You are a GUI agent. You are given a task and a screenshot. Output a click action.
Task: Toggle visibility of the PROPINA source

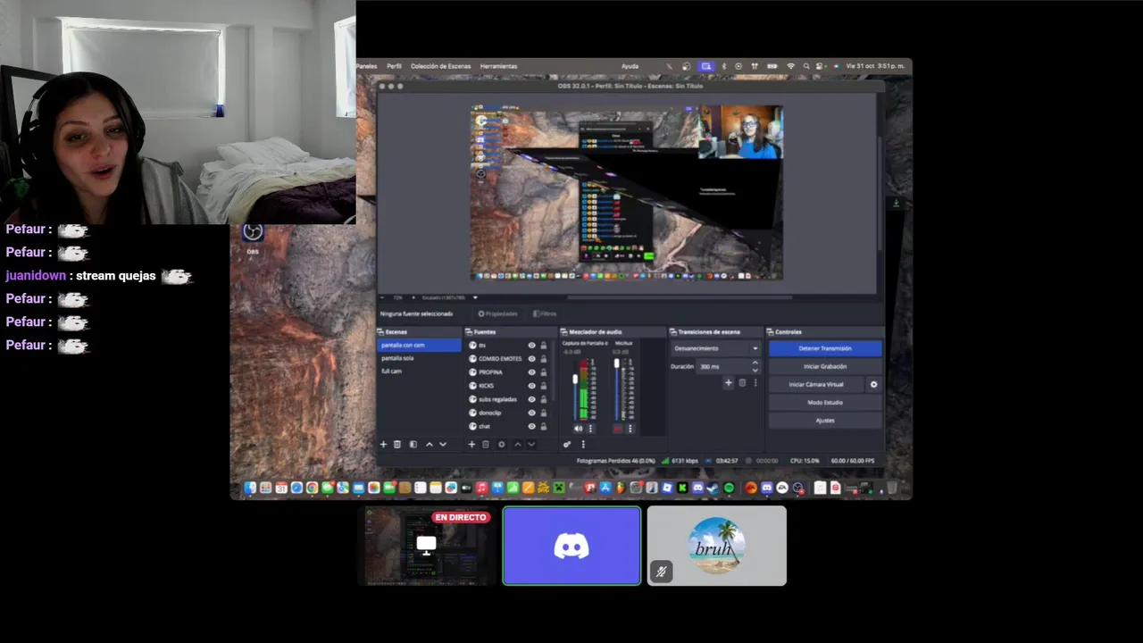point(531,372)
